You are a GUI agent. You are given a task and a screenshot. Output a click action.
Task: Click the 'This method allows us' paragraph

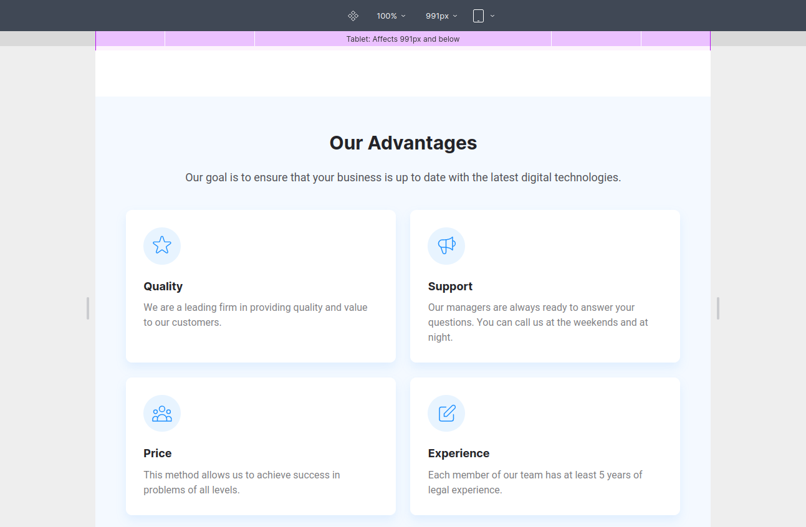coord(242,482)
